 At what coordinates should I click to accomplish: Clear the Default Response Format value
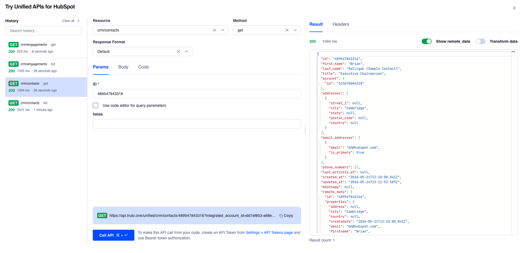[x=178, y=51]
